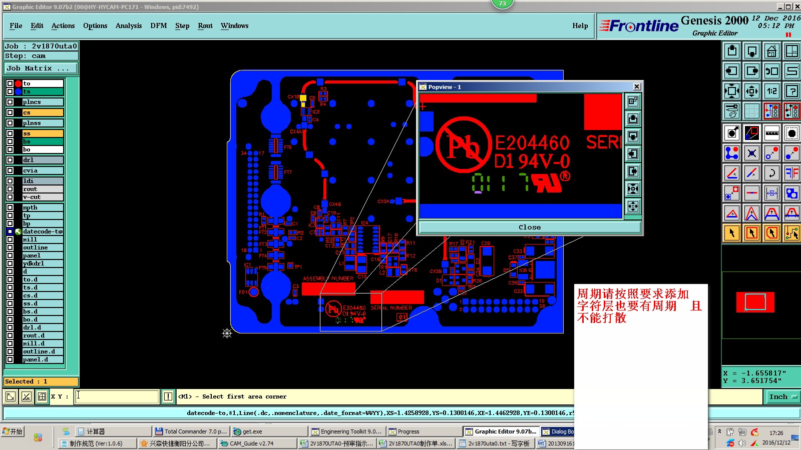This screenshot has height=450, width=801.
Task: Open the Help menu button
Action: pyautogui.click(x=580, y=25)
